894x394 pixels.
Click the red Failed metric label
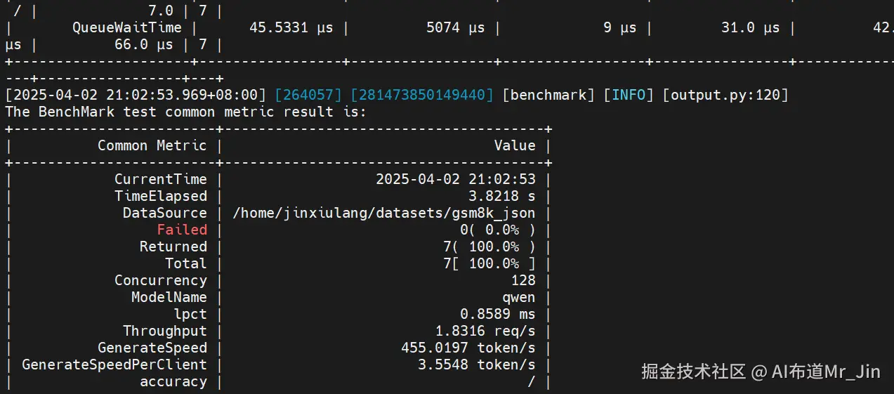(x=182, y=230)
